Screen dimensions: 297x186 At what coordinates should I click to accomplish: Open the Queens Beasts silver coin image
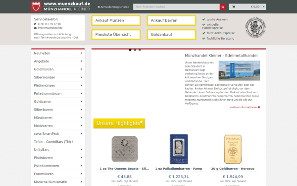125,149
